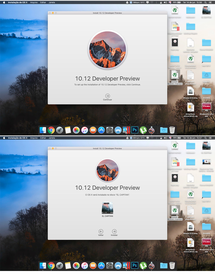Screen dimensions: 215x274
Task: Open the flask app icon in the dock, 15:56 screenshot
Action: tap(151, 130)
